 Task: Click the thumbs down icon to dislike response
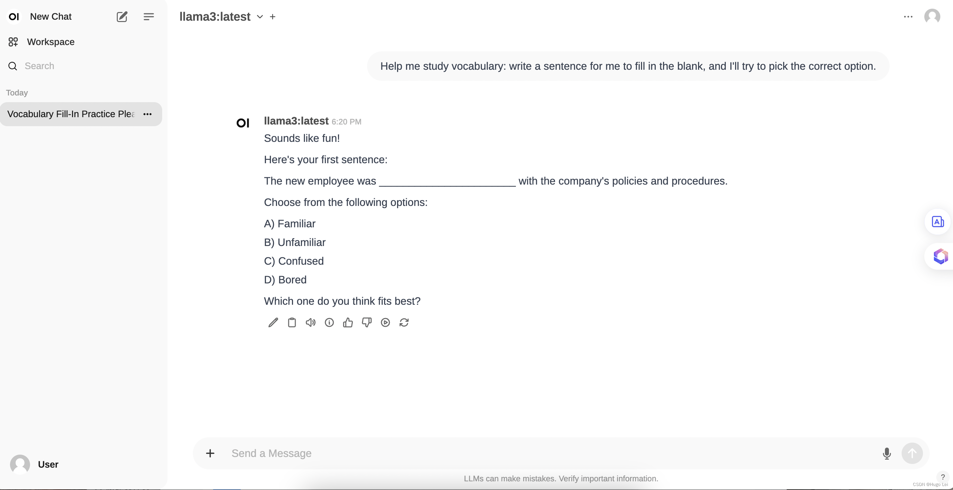[x=367, y=322]
